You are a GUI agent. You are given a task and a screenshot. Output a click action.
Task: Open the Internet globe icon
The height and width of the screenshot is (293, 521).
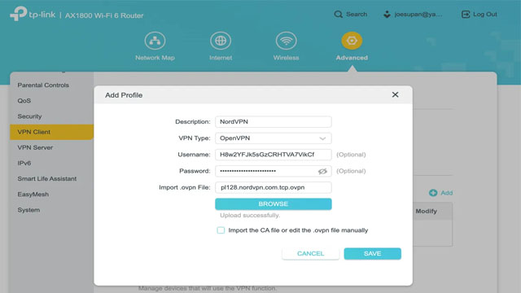[221, 41]
